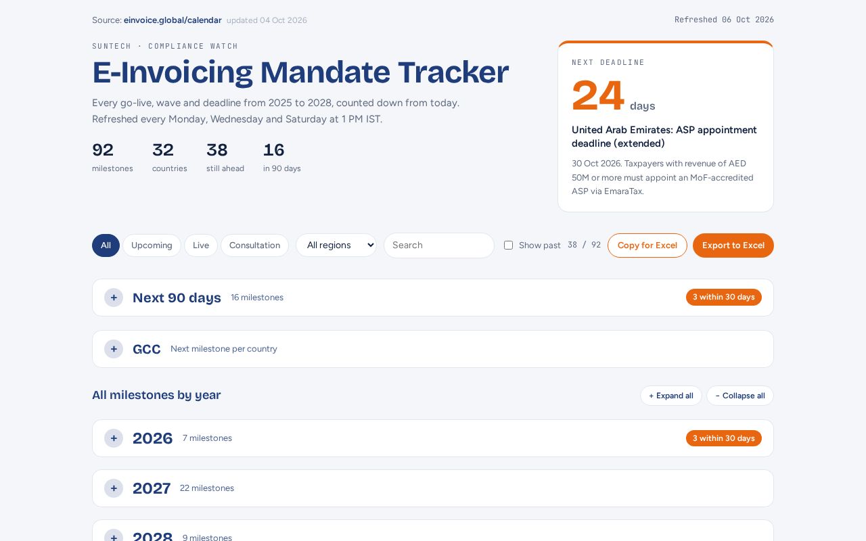866x541 pixels.
Task: Open the einvoice.global/calendar source link
Action: (x=173, y=20)
